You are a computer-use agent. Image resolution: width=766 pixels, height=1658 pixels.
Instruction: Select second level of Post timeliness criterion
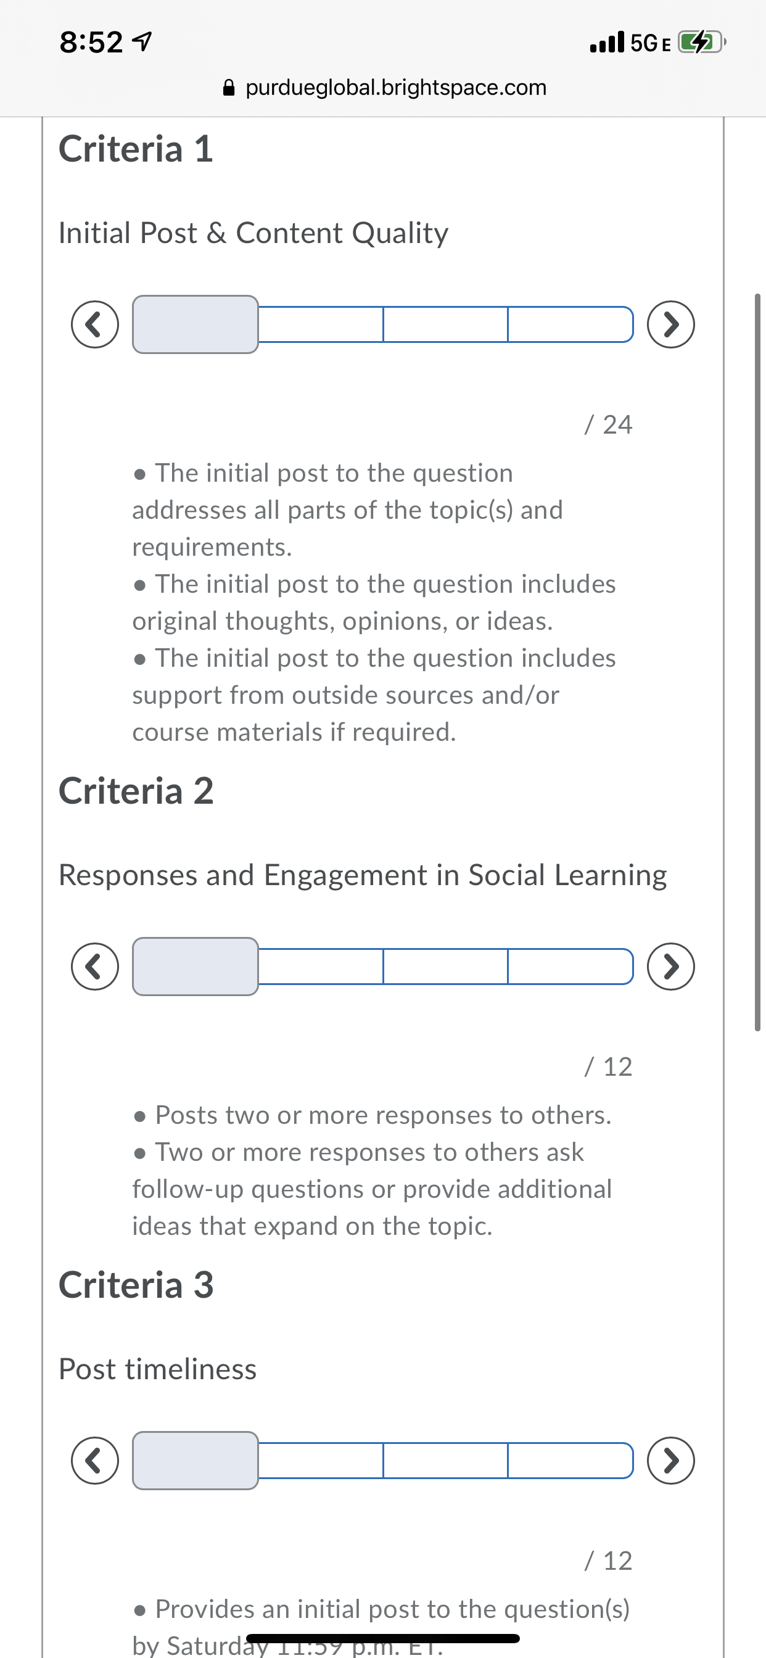click(x=321, y=1461)
